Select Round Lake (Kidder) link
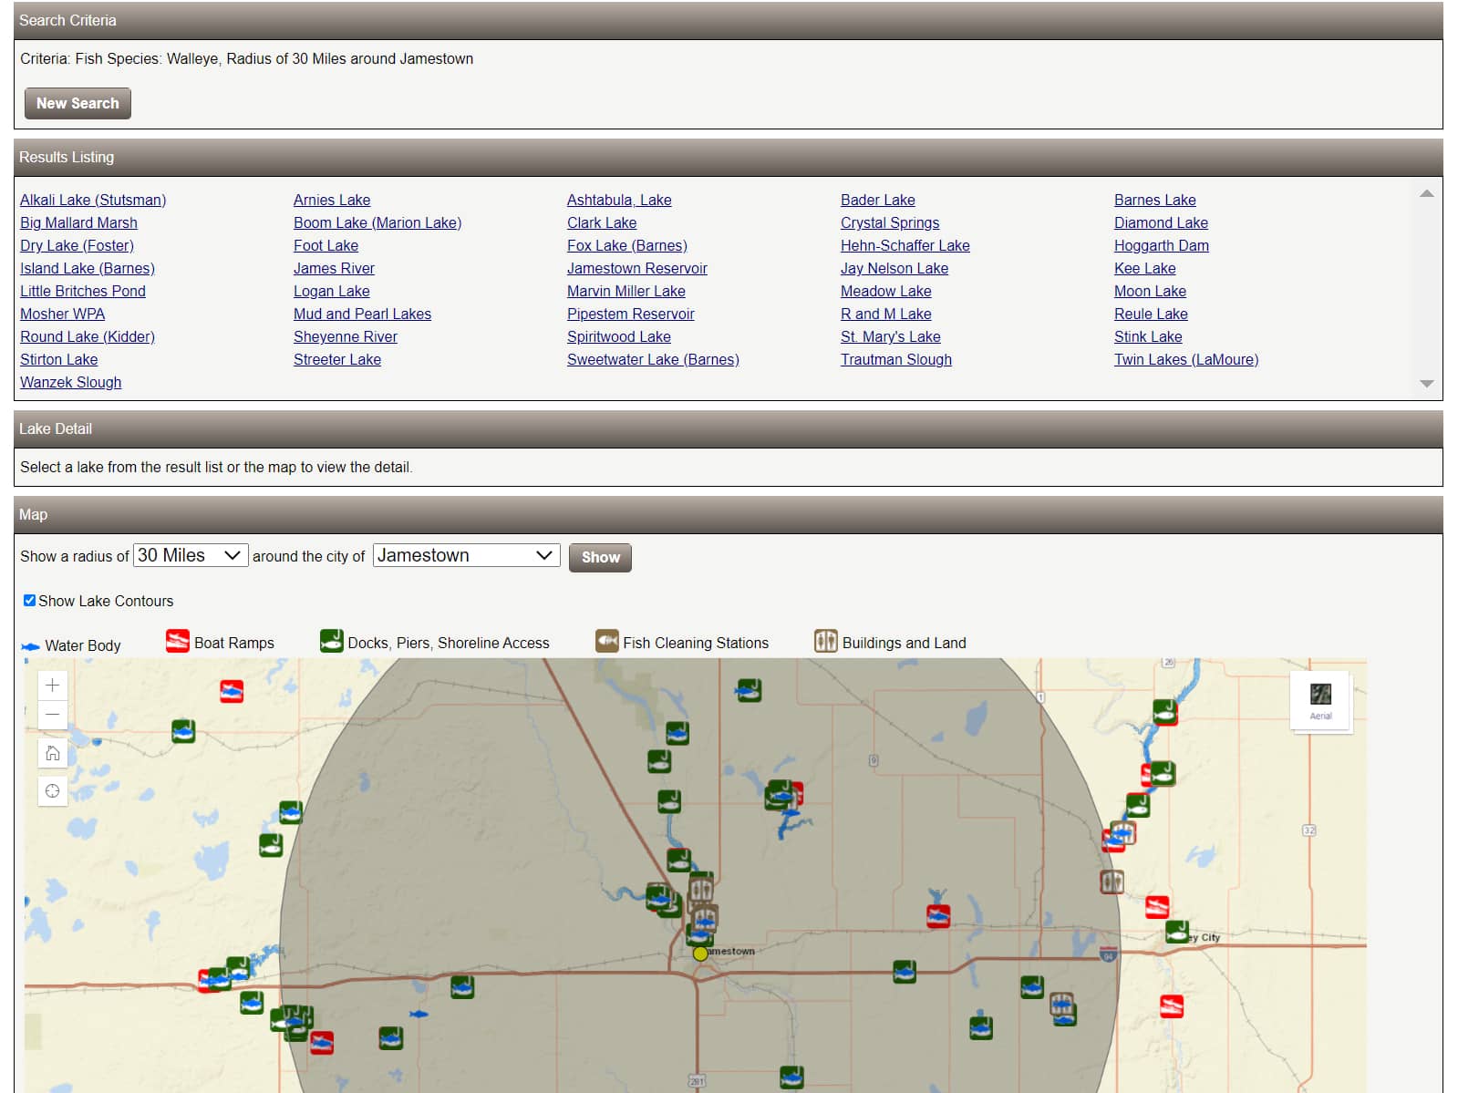Screen dimensions: 1458x1093 (x=87, y=336)
